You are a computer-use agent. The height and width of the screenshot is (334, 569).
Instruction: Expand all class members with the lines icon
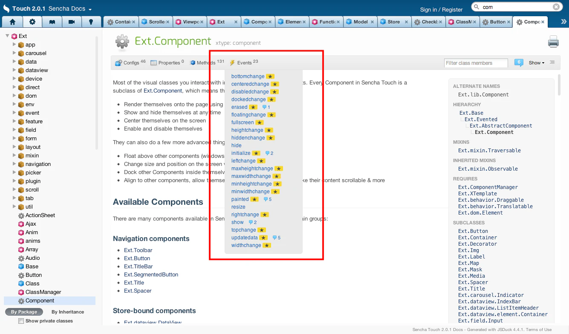coord(552,62)
